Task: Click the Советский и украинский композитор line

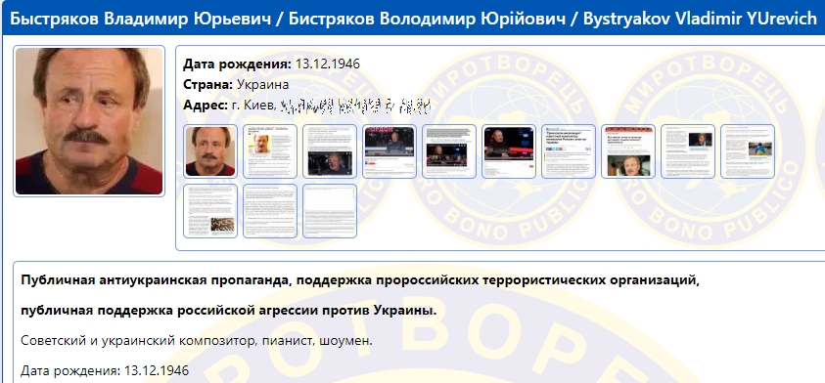Action: pos(197,340)
